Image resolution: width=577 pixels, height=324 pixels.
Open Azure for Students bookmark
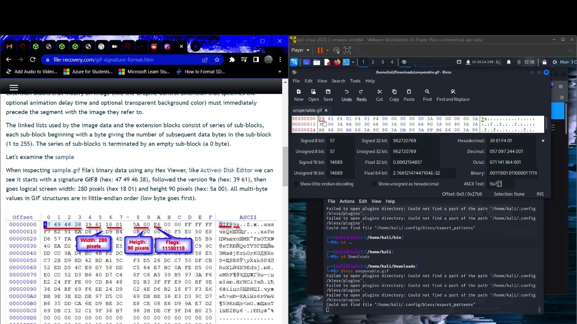point(88,72)
